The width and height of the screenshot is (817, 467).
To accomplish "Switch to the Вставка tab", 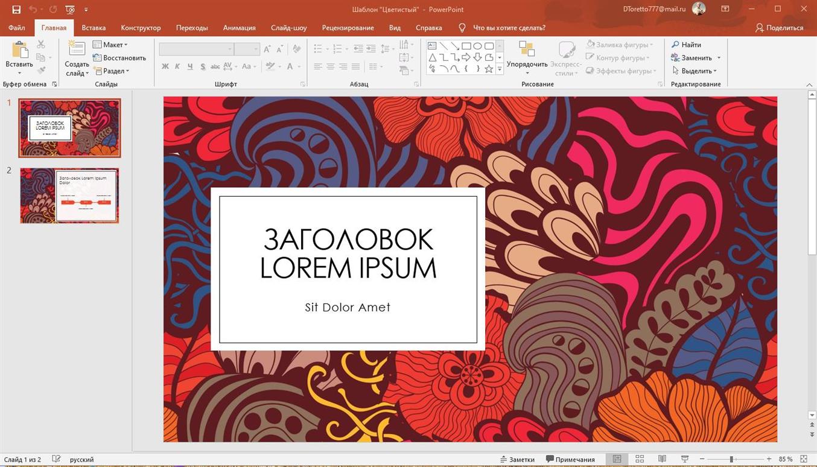I will point(94,28).
